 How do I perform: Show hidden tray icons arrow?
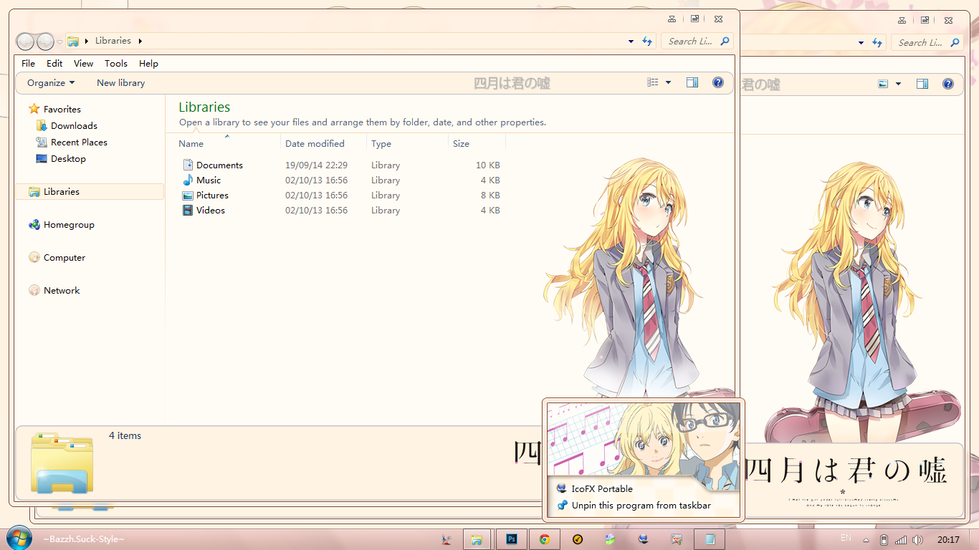[866, 540]
